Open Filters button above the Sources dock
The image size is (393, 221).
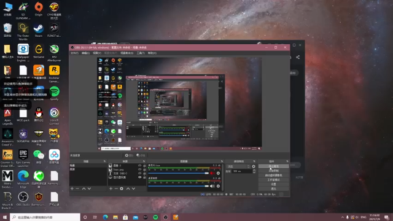(x=141, y=155)
